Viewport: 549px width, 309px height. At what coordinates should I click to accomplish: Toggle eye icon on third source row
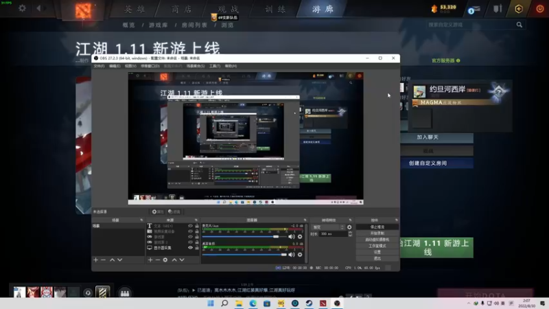click(190, 237)
